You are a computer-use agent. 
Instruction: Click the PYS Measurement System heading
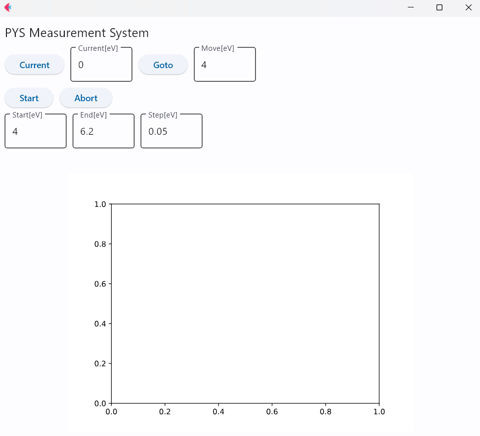[x=77, y=33]
